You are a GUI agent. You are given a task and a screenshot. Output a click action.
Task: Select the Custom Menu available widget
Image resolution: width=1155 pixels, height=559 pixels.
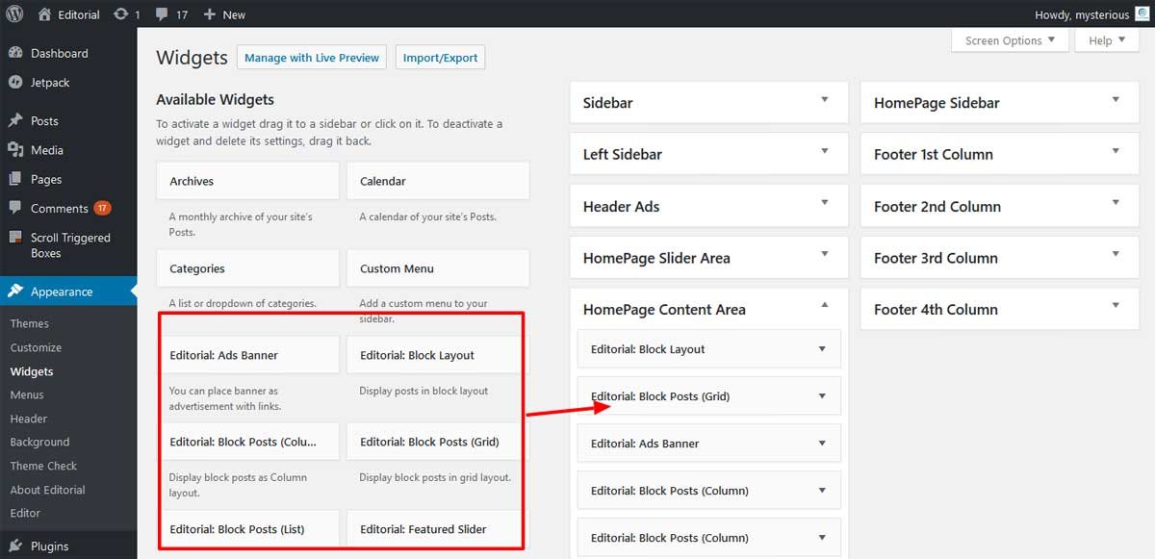pos(438,268)
